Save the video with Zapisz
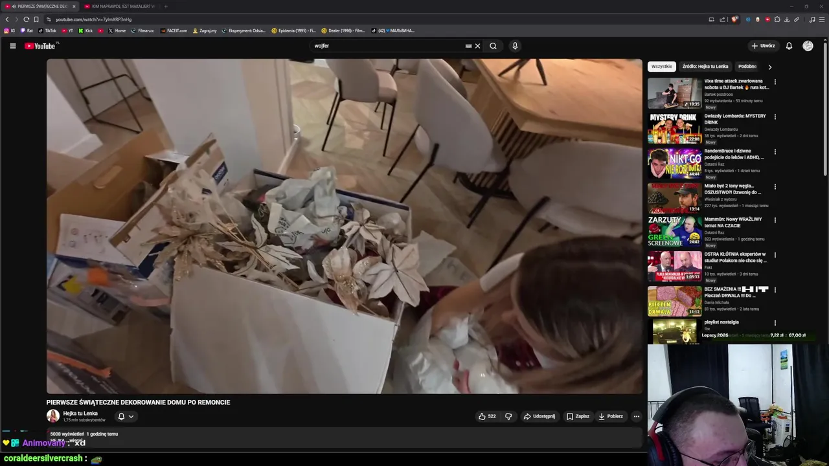This screenshot has width=829, height=466. (578, 416)
